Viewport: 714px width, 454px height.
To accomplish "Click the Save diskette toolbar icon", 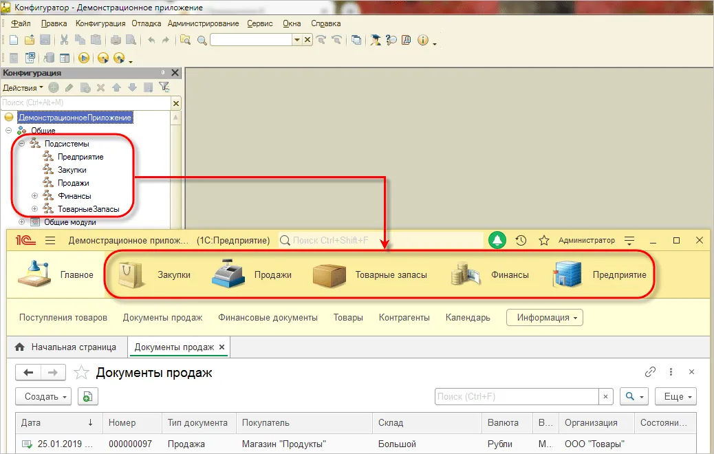I will pos(45,40).
